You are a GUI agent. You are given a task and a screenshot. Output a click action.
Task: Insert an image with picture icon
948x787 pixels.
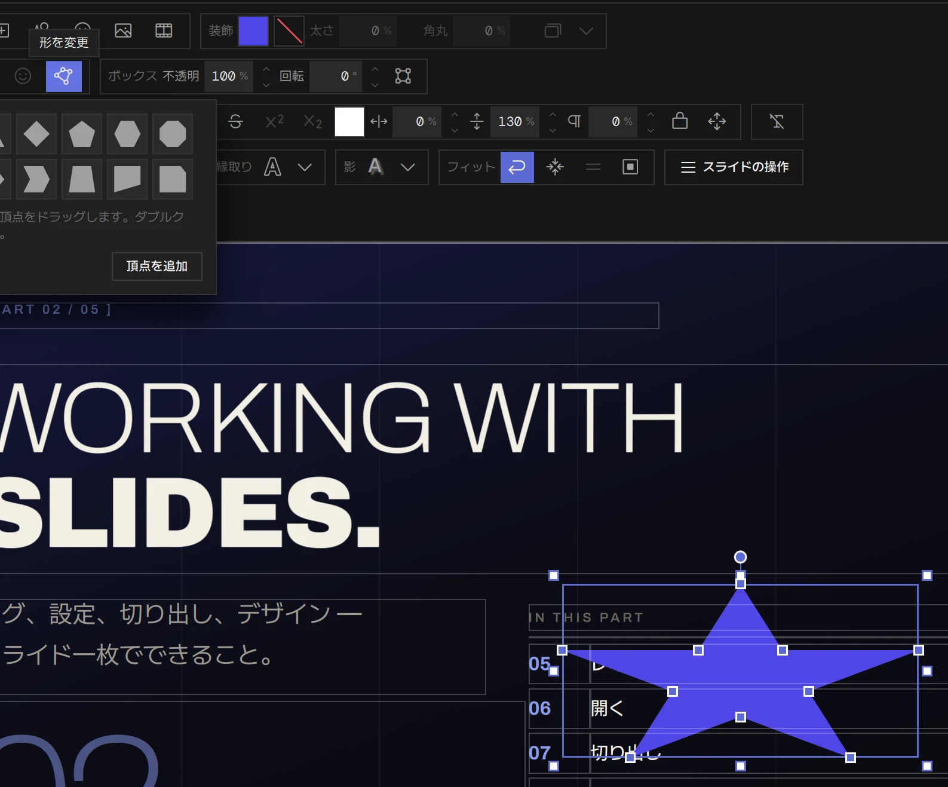tap(123, 30)
